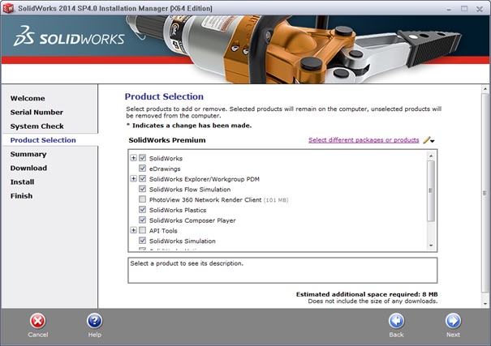Open the System Check step
Image resolution: width=491 pixels, height=346 pixels.
(x=37, y=126)
